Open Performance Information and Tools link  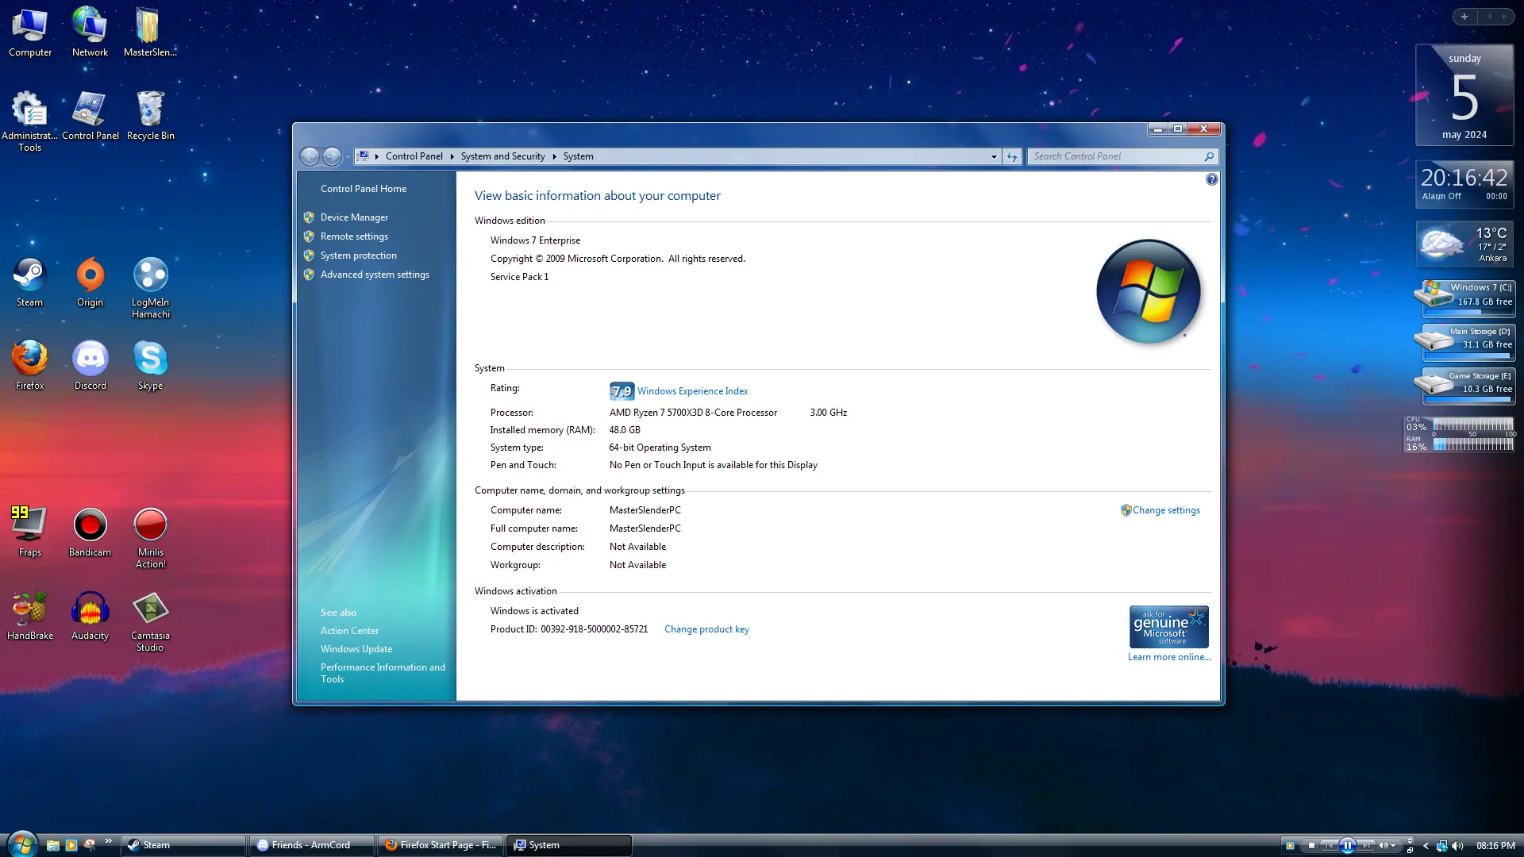tap(383, 673)
